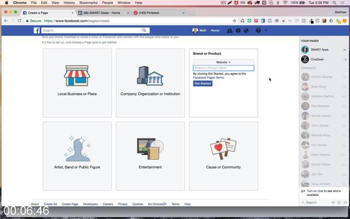Open the Bookmarks menu

tap(89, 3)
